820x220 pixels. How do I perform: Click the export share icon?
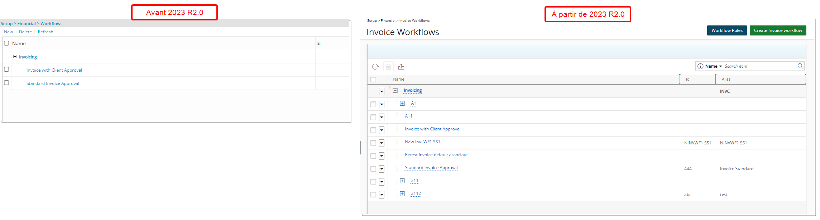(x=401, y=67)
